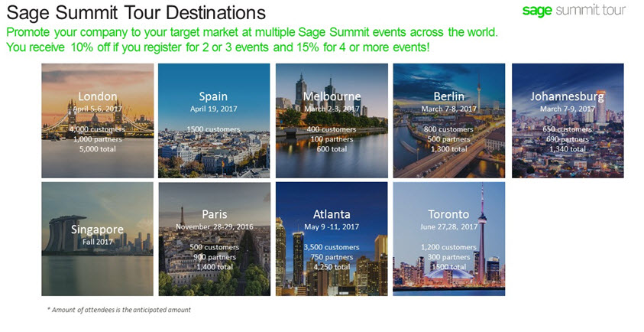Screen dimensions: 644x332
Task: Click the 'April 5-6, 2017' London date
Action: click(97, 109)
